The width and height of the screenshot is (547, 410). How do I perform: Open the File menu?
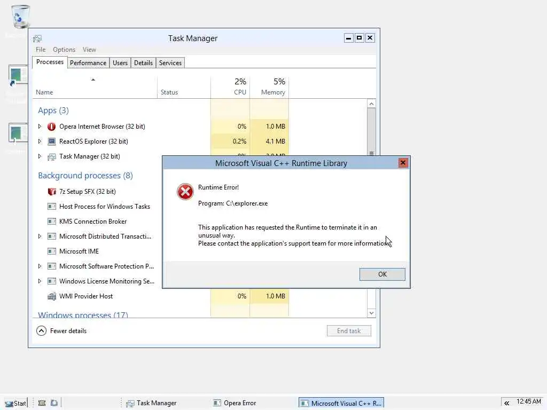(x=41, y=50)
